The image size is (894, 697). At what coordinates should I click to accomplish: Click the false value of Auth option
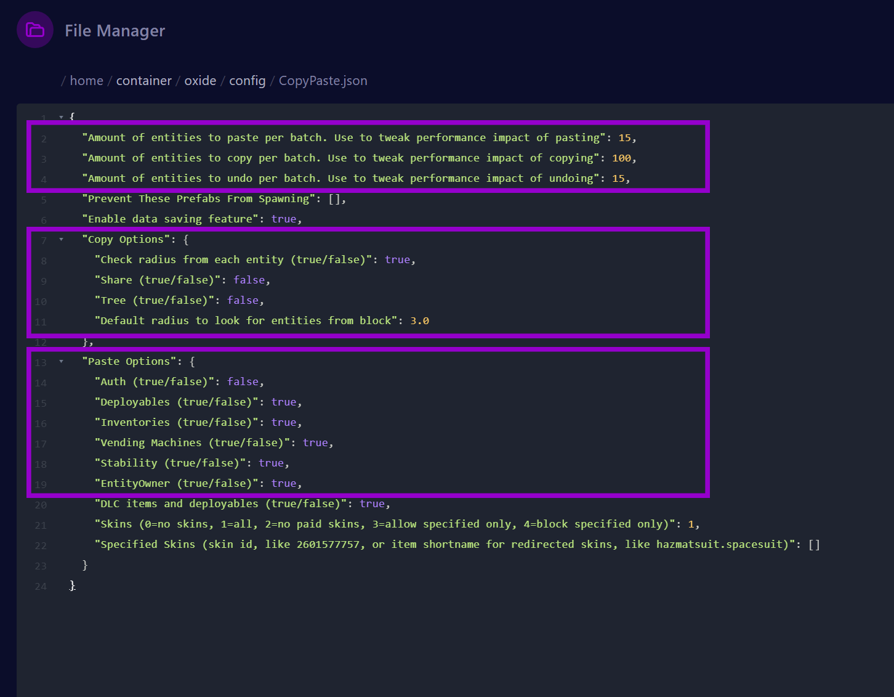click(x=244, y=381)
